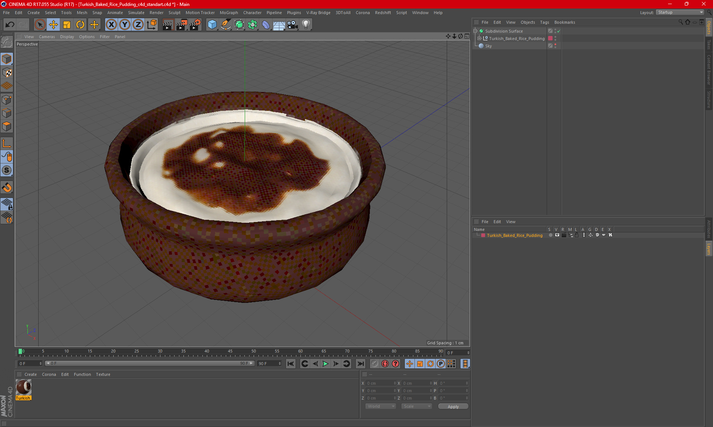Screen dimensions: 713x427
Task: Open the World coordinate dropdown
Action: click(x=381, y=407)
